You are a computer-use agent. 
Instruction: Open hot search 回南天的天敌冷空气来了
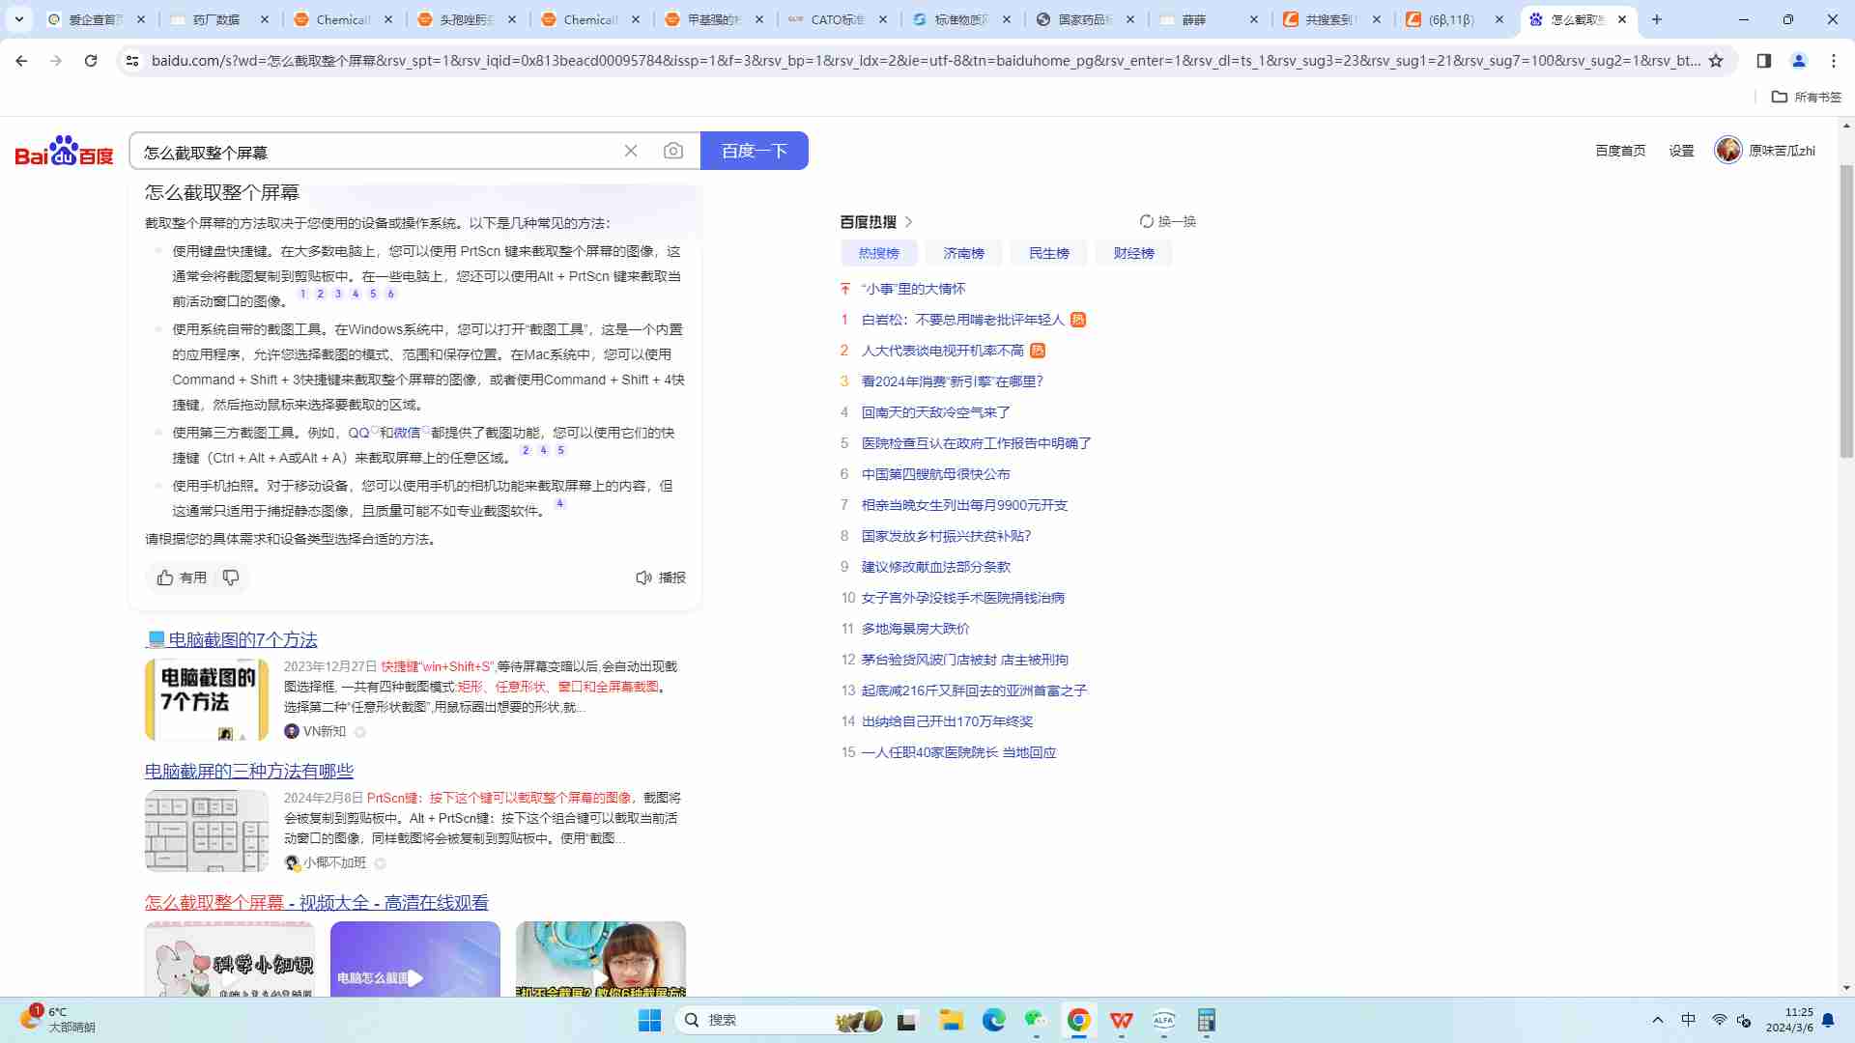click(x=935, y=412)
